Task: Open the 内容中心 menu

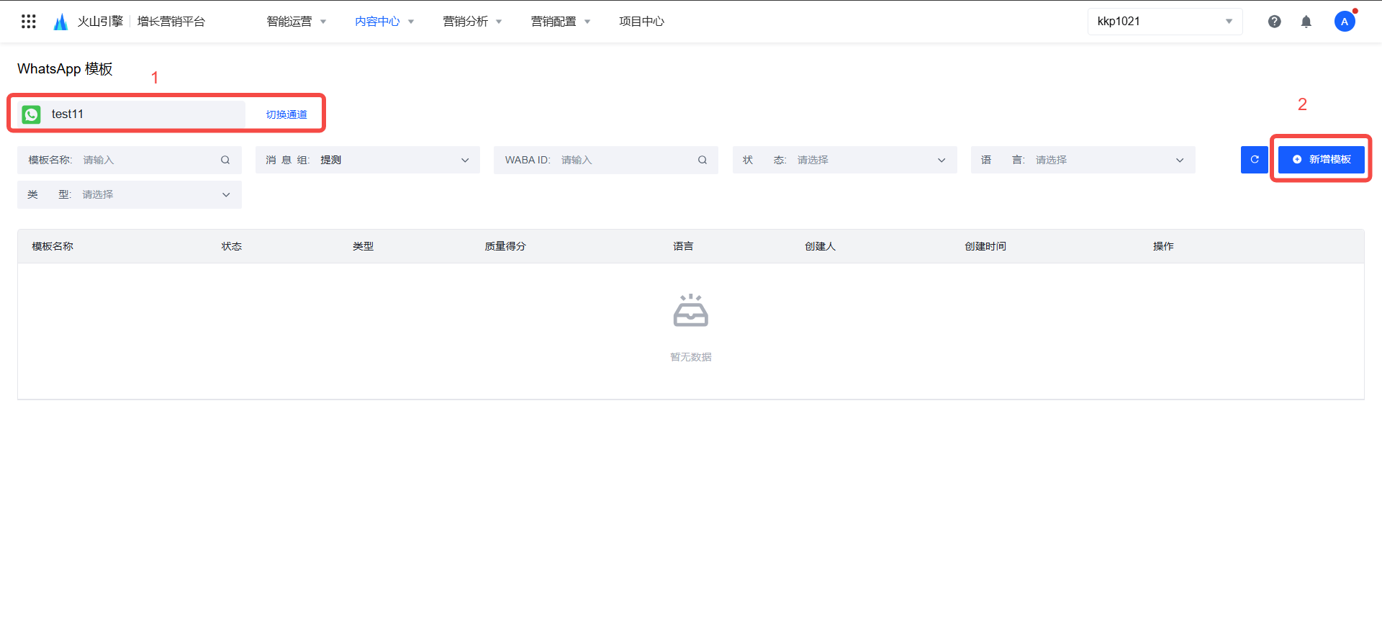Action: coord(384,22)
